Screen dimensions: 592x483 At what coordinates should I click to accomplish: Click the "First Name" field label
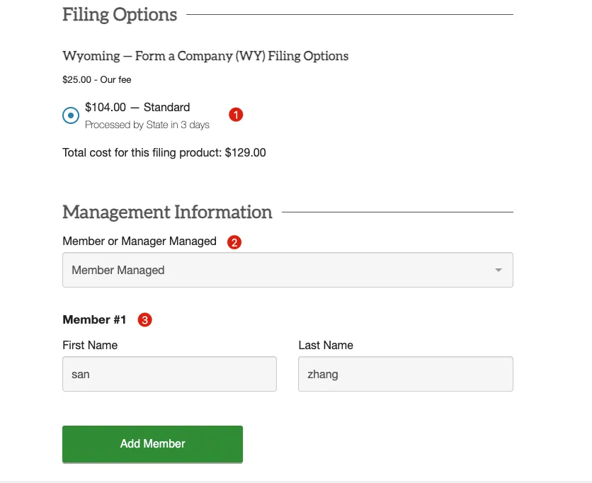[x=90, y=346]
